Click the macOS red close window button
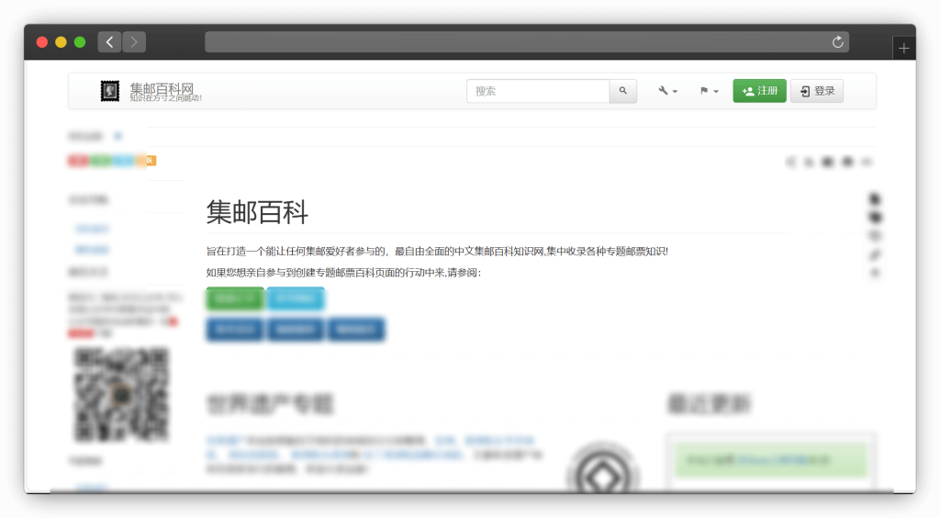This screenshot has height=518, width=940. (42, 42)
